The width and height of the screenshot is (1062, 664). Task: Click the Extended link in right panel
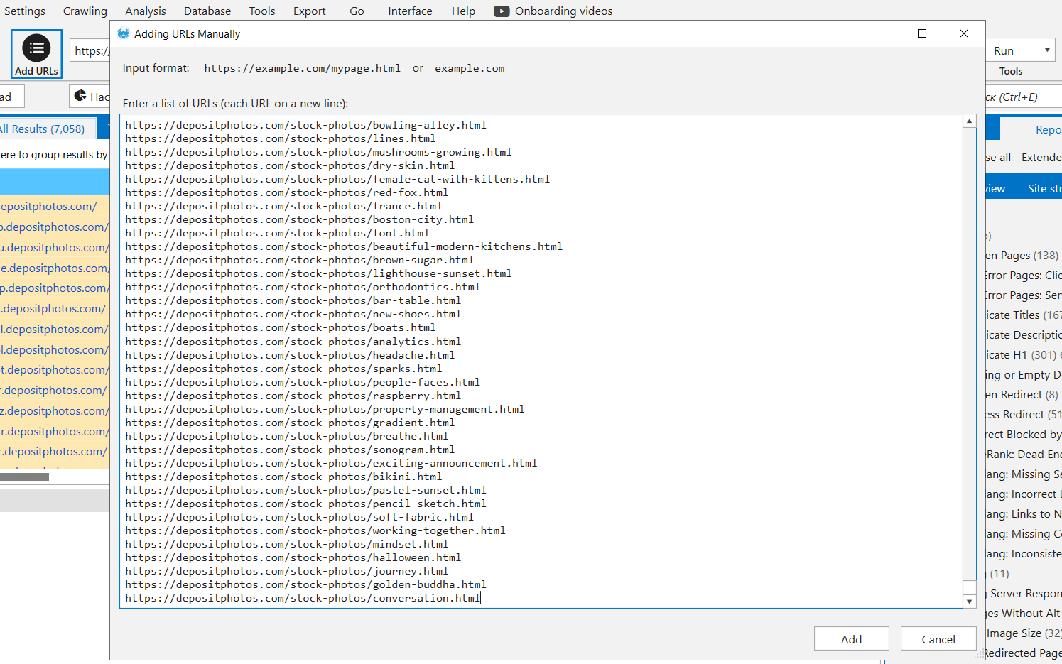point(1041,157)
